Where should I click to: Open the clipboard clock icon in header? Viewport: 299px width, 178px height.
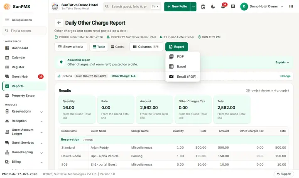(203, 7)
